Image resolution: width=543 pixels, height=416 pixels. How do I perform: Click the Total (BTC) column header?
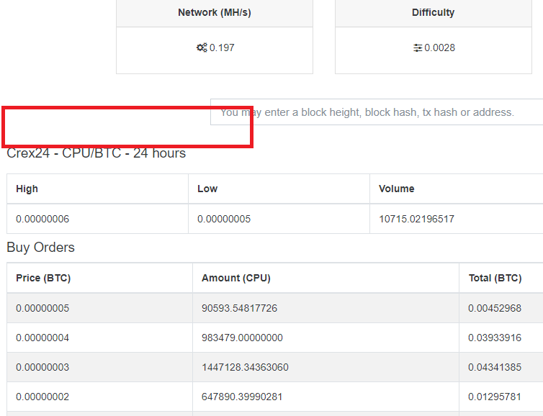point(495,278)
